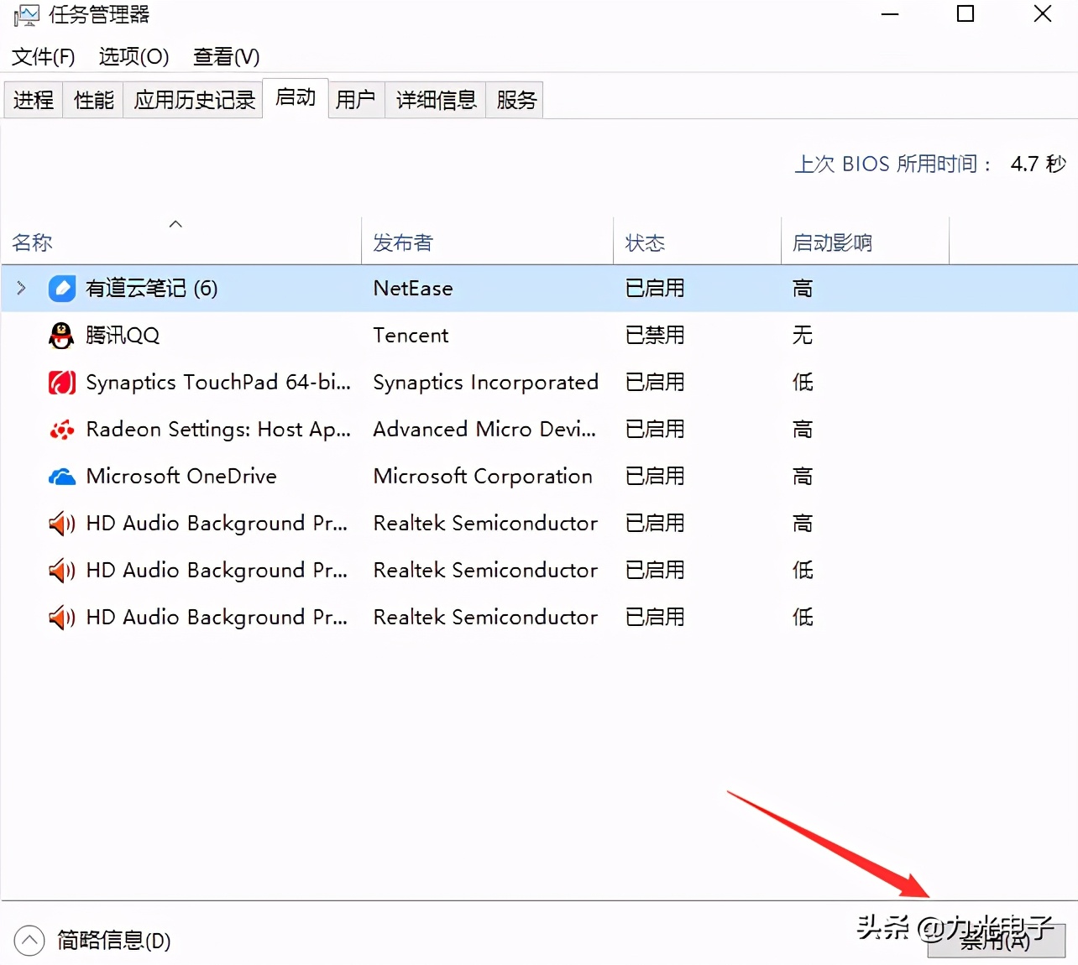Switch to the 服务 tab
The width and height of the screenshot is (1078, 965).
(x=514, y=99)
